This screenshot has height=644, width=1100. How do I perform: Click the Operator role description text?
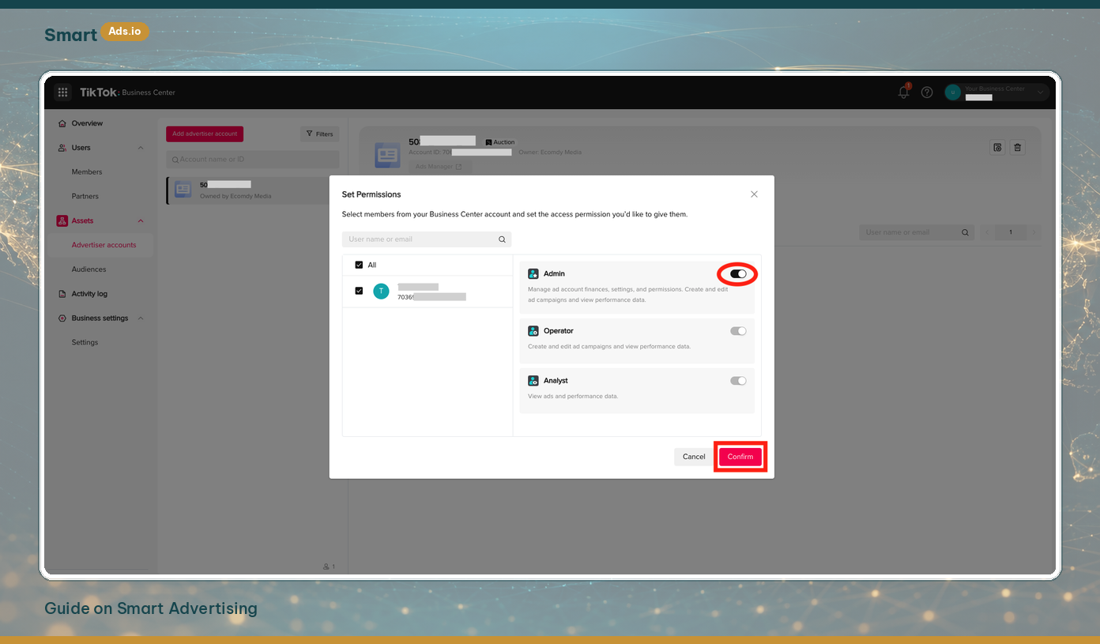[609, 347]
